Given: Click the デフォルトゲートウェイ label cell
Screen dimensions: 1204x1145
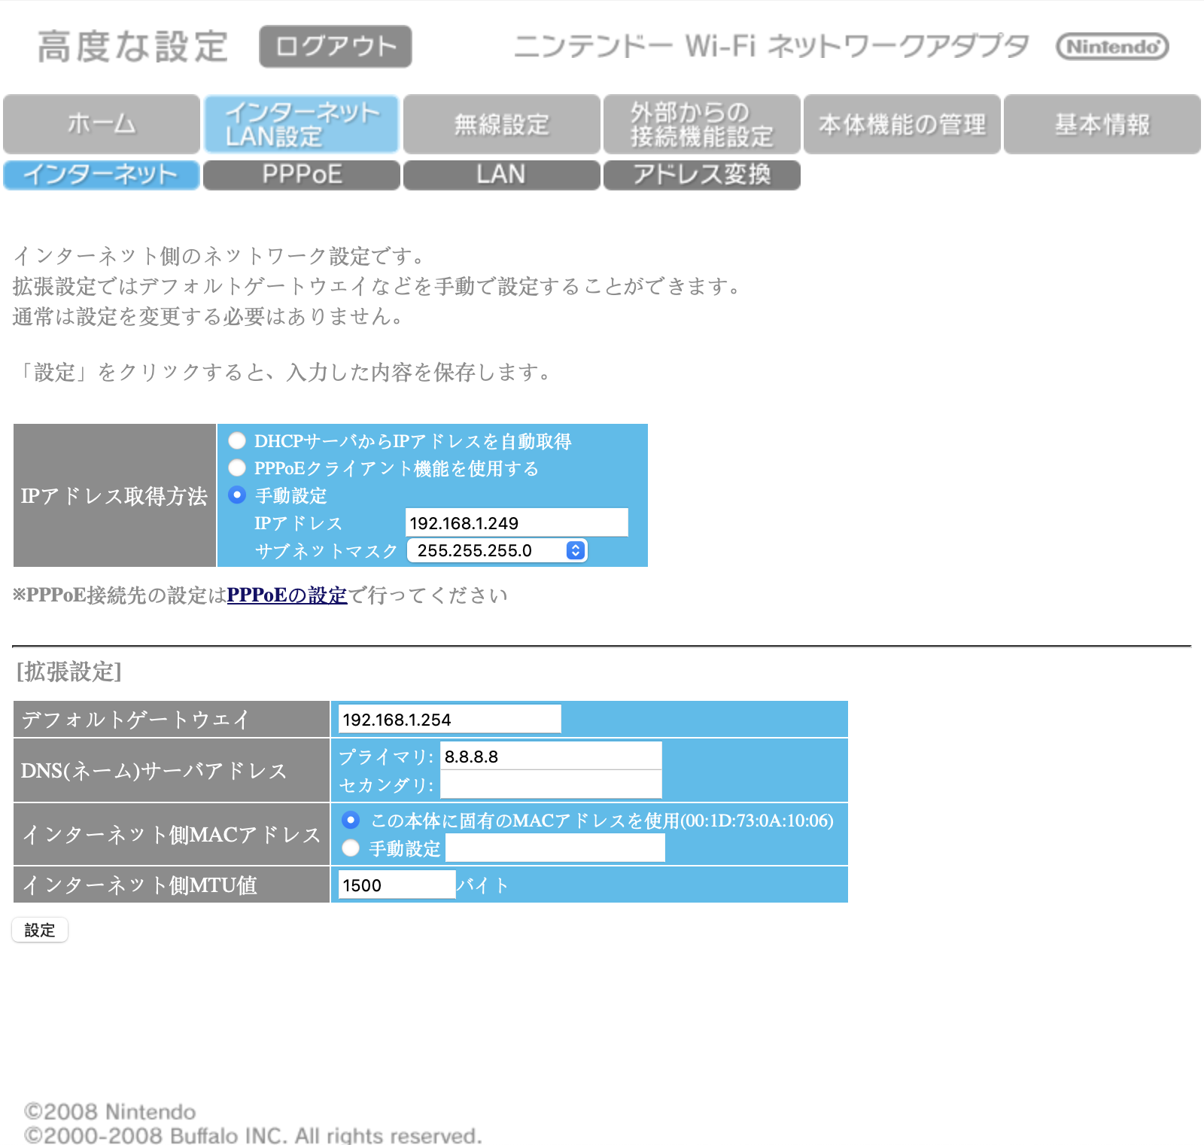Looking at the screenshot, I should click(172, 719).
